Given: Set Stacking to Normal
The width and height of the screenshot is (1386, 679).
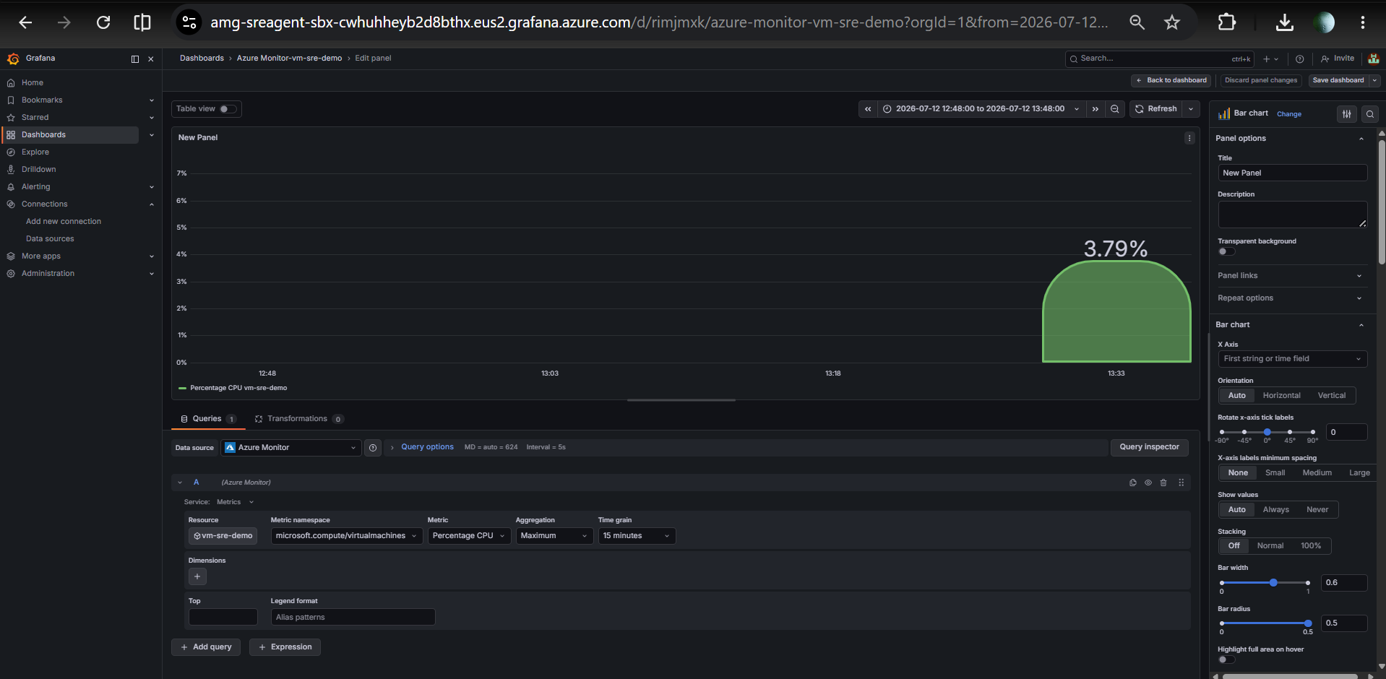Looking at the screenshot, I should pos(1270,546).
